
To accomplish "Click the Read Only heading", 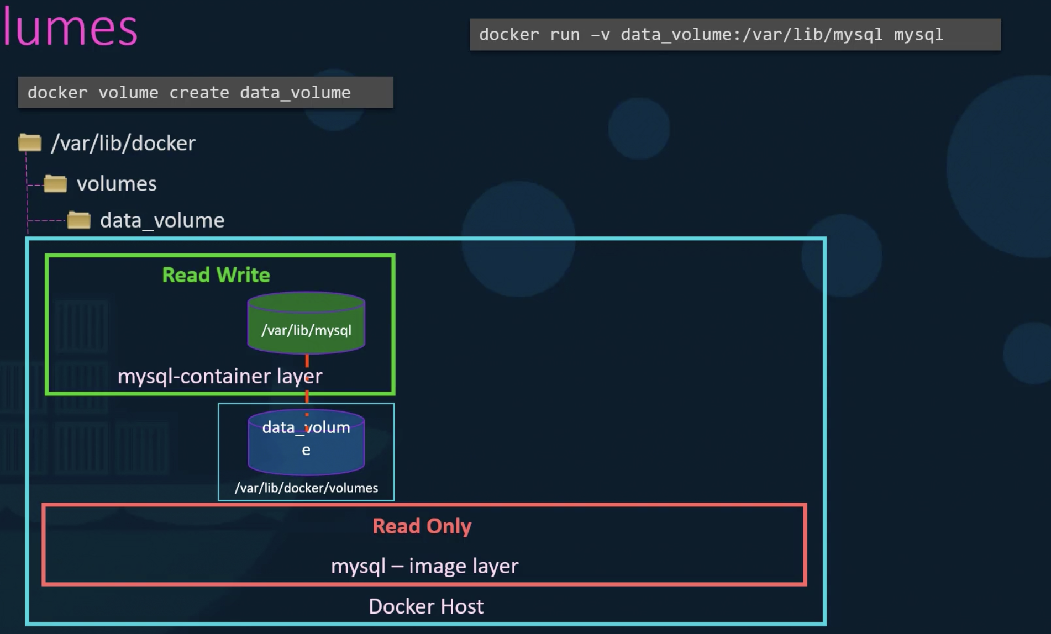I will point(422,526).
